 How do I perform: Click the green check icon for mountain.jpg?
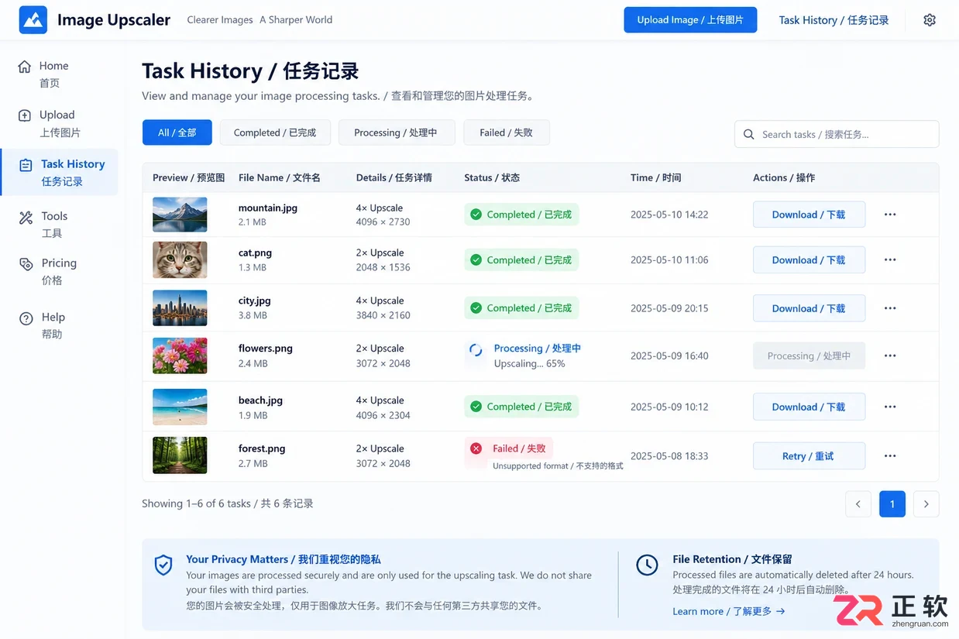(x=476, y=215)
